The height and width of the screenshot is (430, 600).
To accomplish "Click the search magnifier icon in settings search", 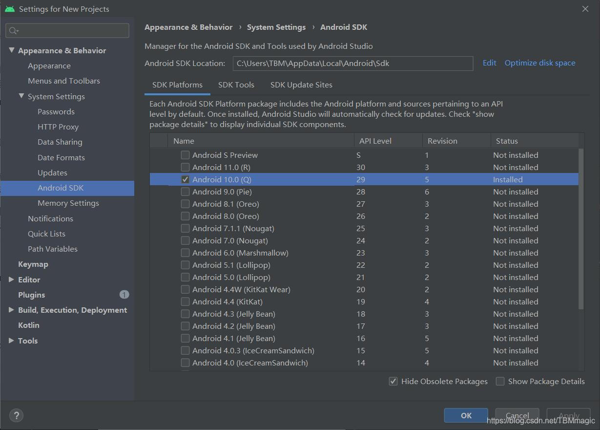I will (x=13, y=31).
